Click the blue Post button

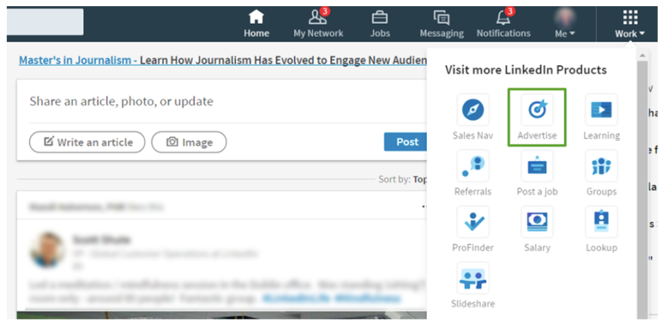tap(406, 142)
